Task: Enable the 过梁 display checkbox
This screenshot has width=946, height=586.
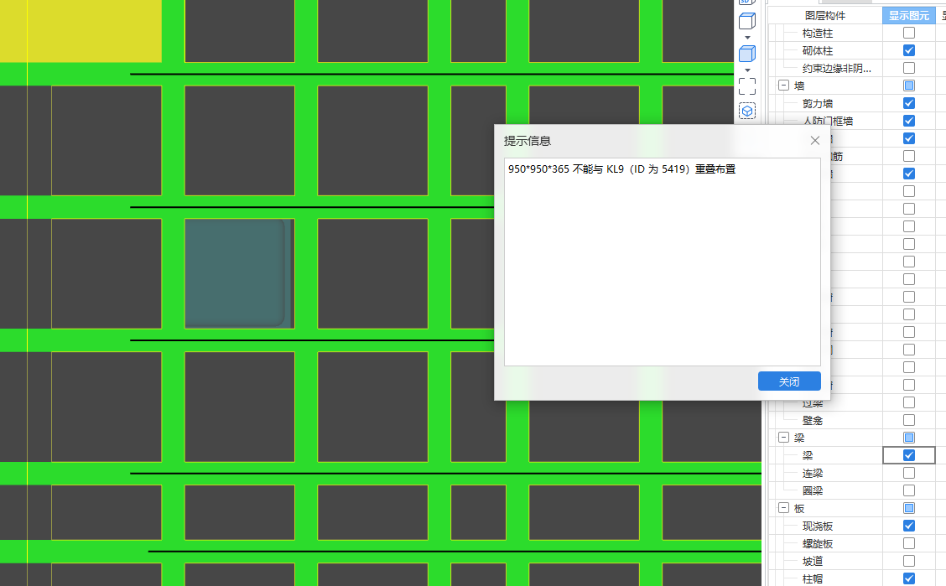Action: (908, 402)
